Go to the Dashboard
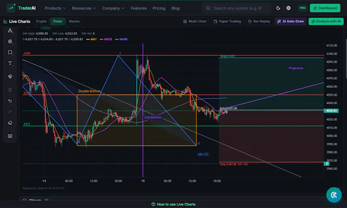 (325, 8)
